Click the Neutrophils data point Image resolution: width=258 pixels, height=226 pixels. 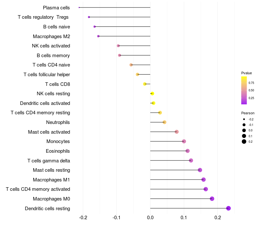click(x=164, y=122)
